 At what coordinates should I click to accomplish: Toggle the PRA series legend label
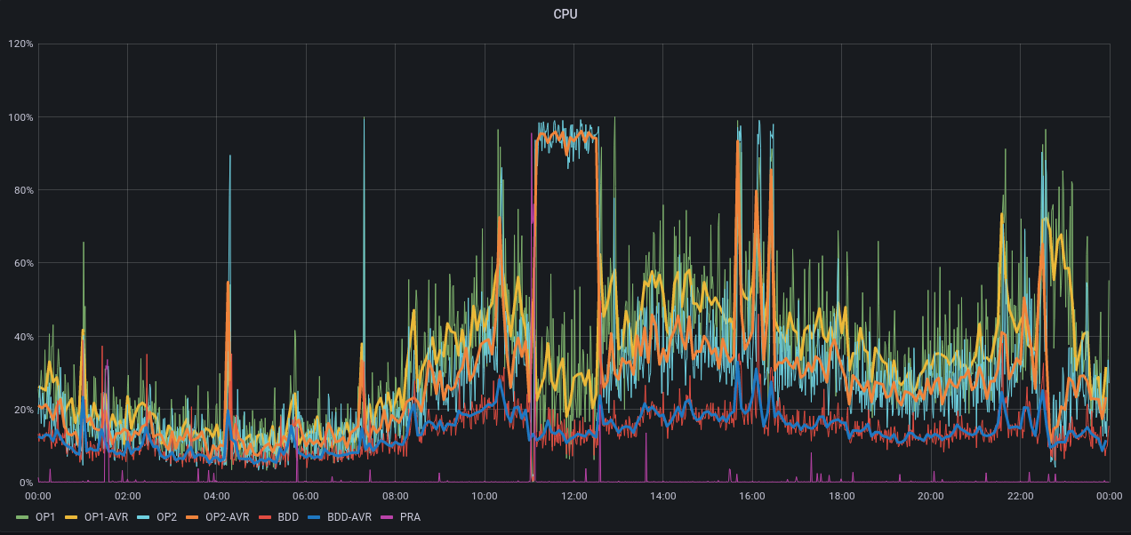click(410, 517)
